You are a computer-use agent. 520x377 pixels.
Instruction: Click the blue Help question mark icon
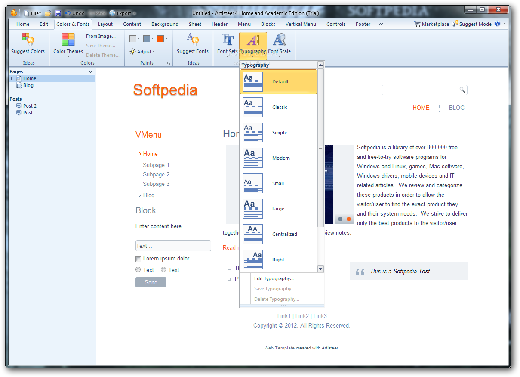tap(498, 24)
